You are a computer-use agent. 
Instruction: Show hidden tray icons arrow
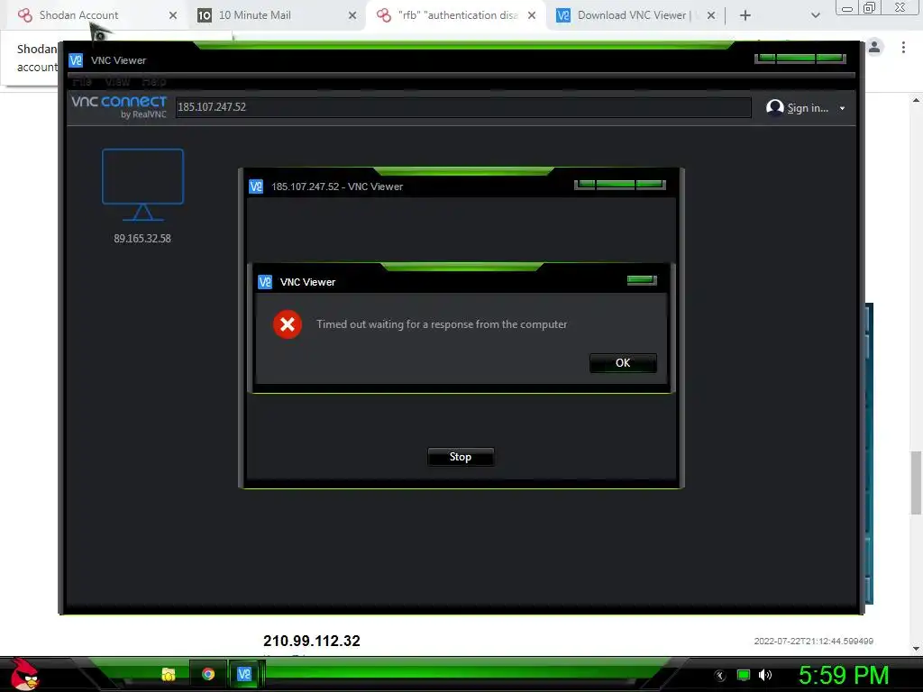coord(719,676)
